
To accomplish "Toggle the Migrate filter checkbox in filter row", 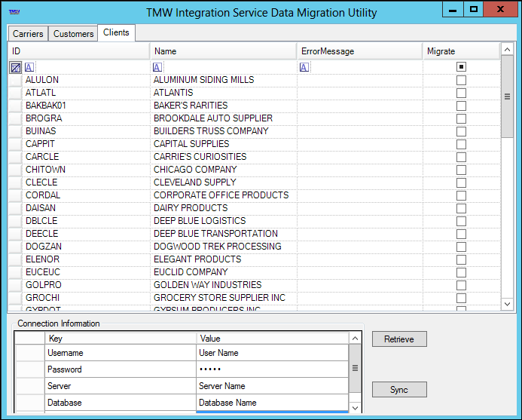I will [x=461, y=67].
